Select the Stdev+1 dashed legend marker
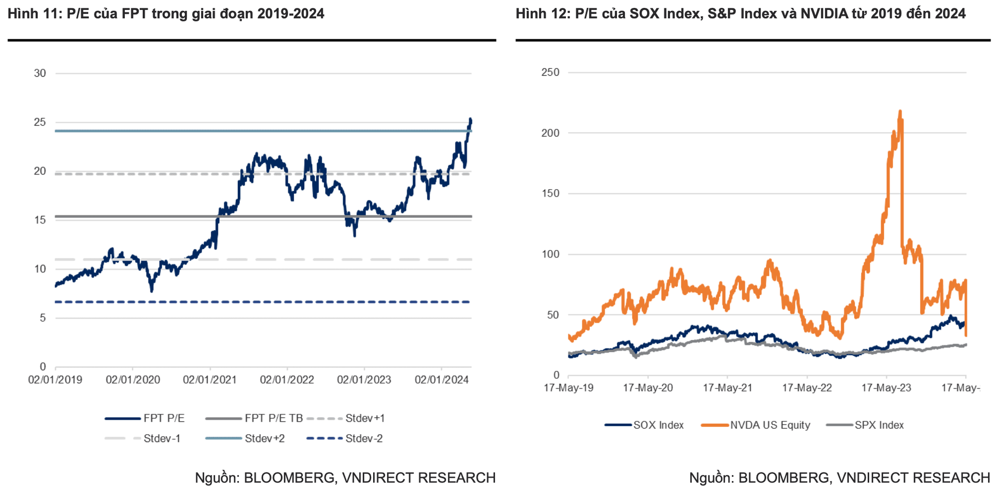This screenshot has height=498, width=999. (x=324, y=419)
